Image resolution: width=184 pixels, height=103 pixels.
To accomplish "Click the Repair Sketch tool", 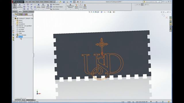I will pyautogui.click(x=76, y=6).
